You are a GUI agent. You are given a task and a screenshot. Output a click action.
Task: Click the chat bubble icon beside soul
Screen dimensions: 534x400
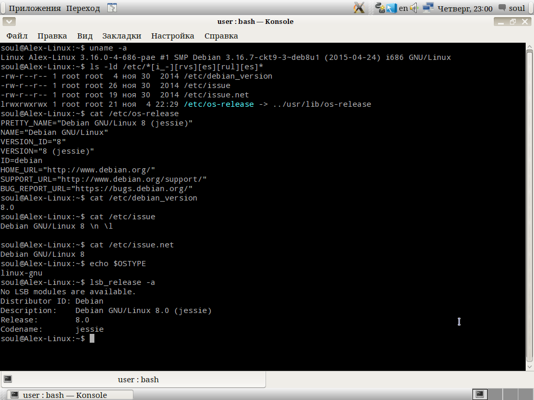[502, 8]
